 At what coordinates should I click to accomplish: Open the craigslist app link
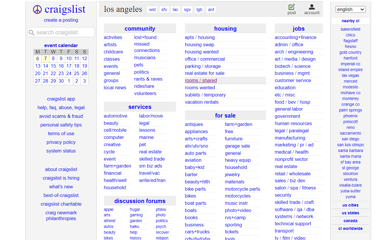[61, 99]
